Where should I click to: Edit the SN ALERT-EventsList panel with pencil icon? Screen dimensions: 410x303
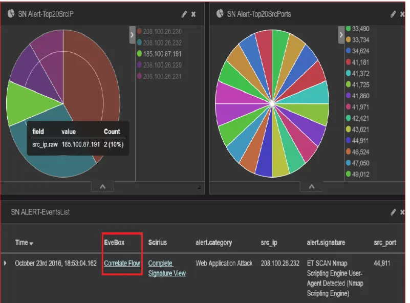coord(393,212)
